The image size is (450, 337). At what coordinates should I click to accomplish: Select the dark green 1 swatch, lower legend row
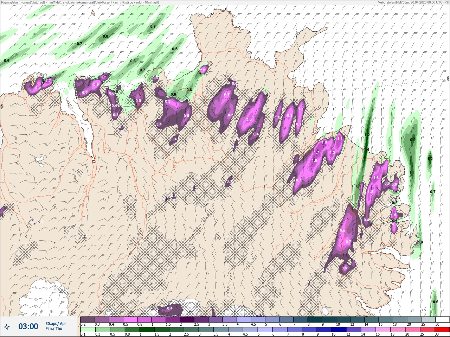click(147, 330)
